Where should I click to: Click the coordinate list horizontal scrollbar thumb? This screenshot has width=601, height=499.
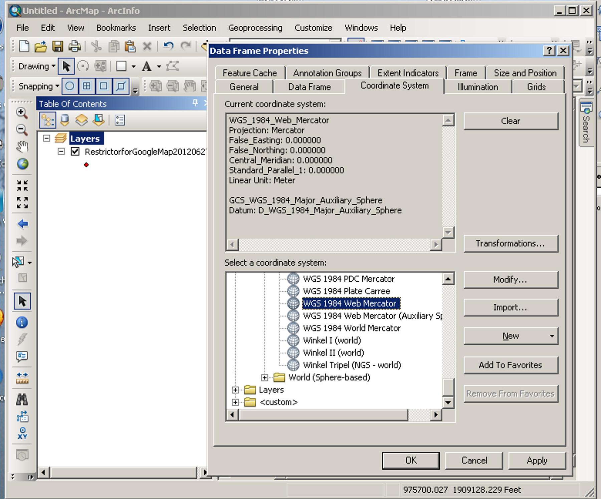coord(323,415)
